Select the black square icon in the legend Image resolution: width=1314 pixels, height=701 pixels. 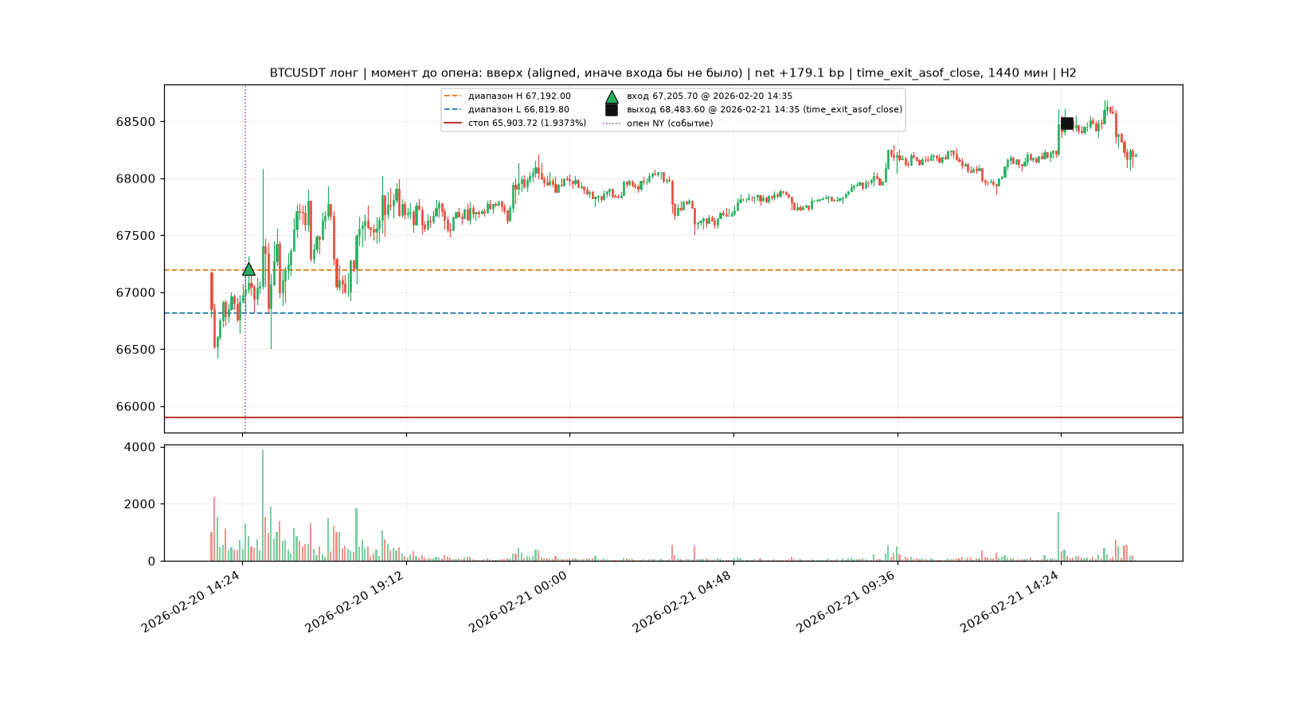point(612,110)
